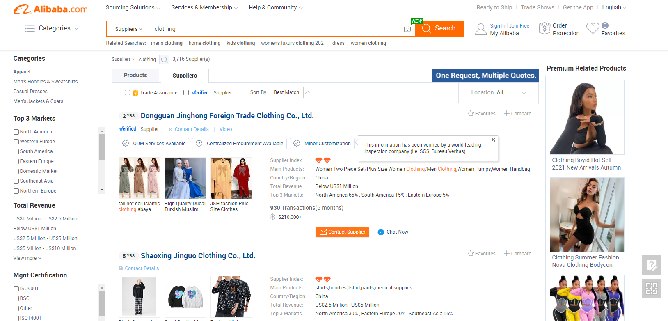Open Shaoxing Jinguo Clothing Co. link
The image size is (668, 321).
pos(198,256)
